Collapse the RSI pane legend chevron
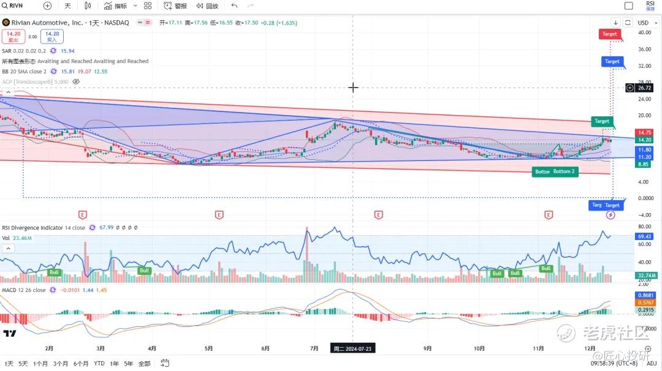 tap(8, 249)
